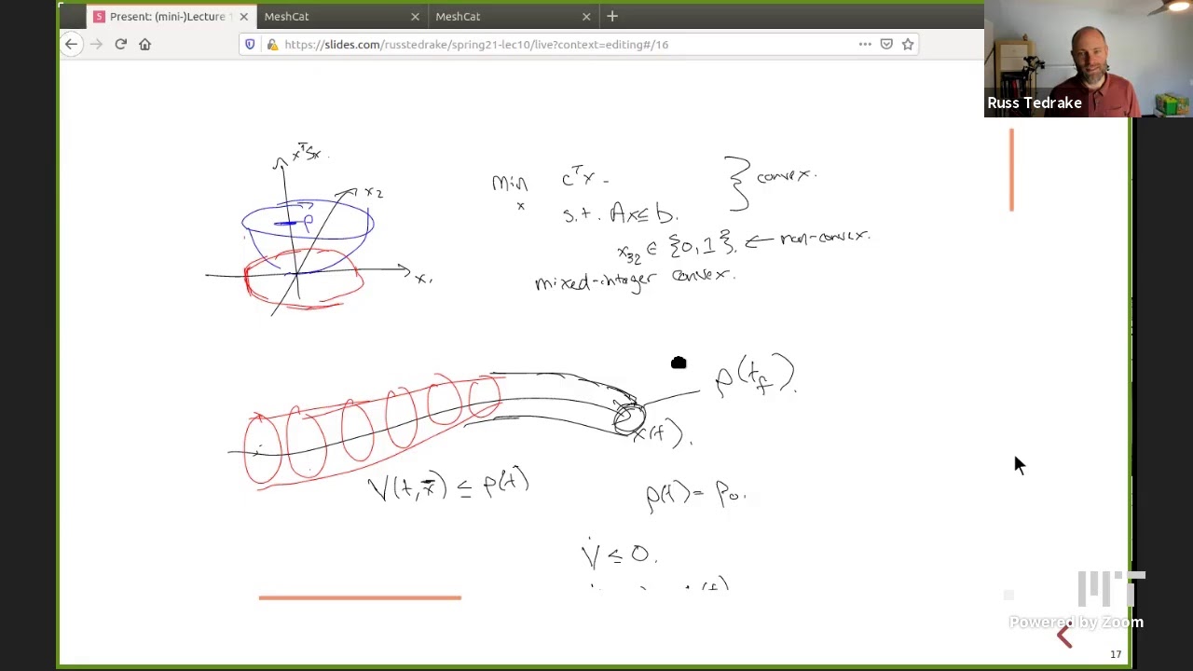Open the browser home page
The width and height of the screenshot is (1193, 671).
[x=144, y=44]
